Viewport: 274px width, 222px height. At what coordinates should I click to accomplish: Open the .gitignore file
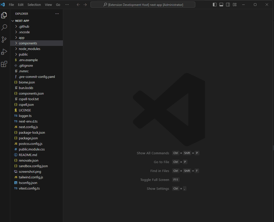click(36, 65)
